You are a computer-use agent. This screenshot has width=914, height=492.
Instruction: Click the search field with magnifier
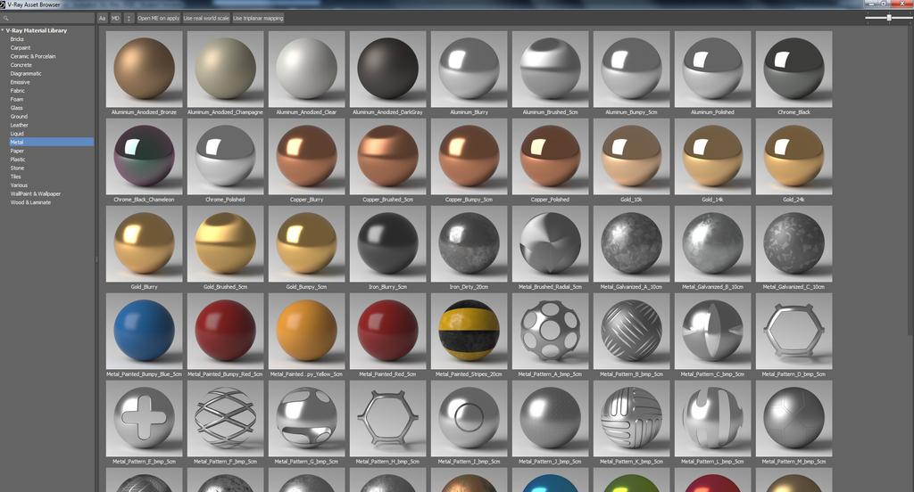(x=47, y=19)
